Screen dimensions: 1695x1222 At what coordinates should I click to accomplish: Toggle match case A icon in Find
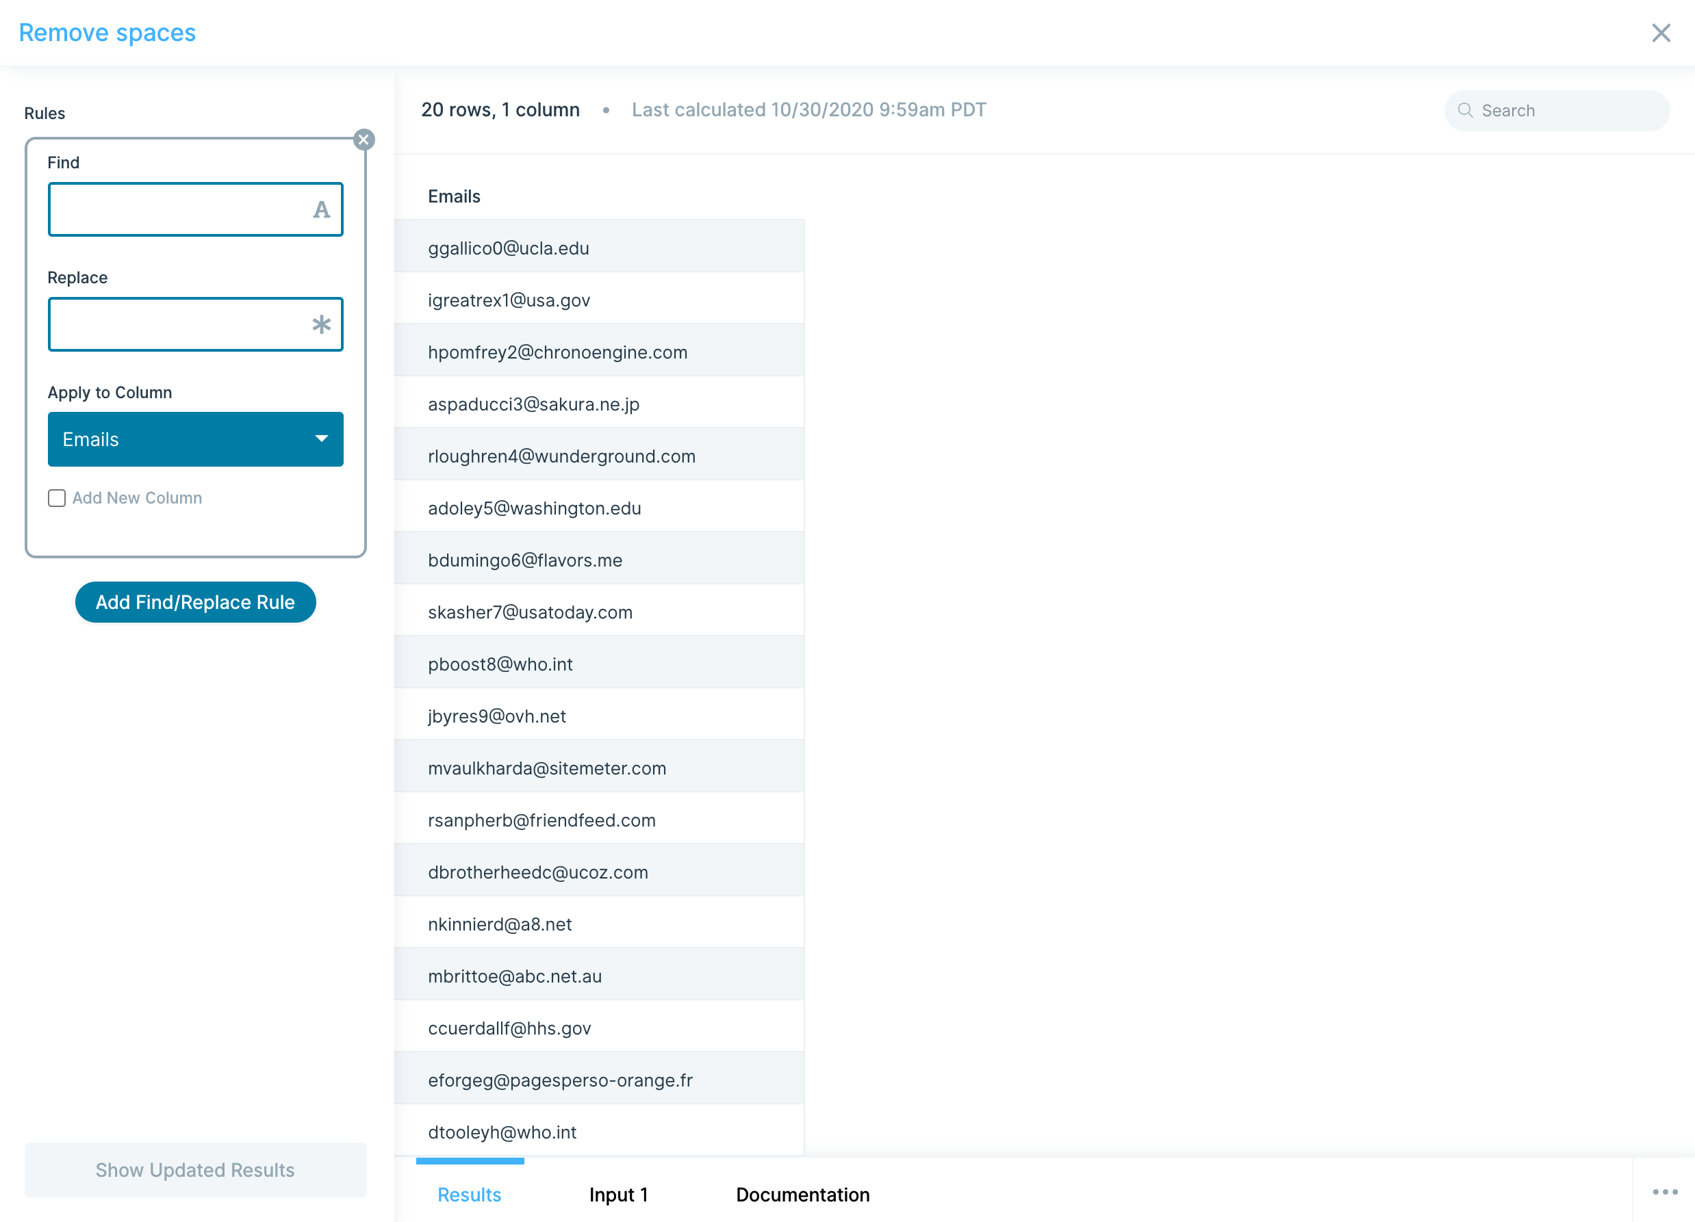pyautogui.click(x=321, y=210)
